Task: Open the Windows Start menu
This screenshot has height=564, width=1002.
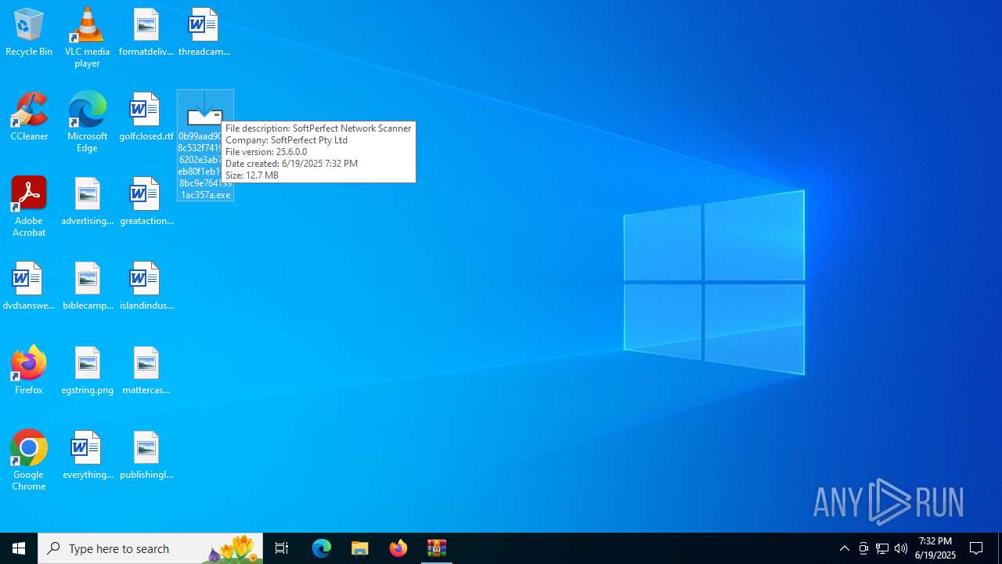Action: tap(19, 548)
